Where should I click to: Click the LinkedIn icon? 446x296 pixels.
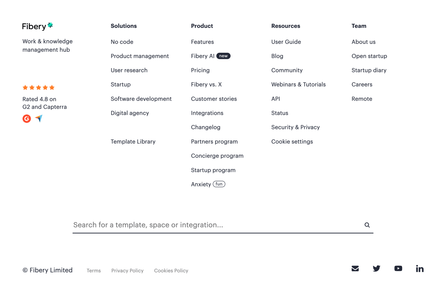click(x=420, y=268)
